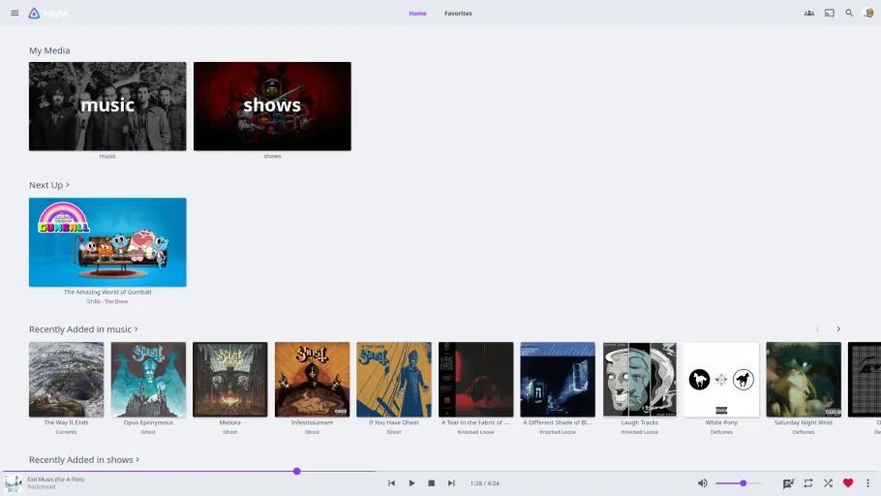Click the 'Opus Eponymous' title link
This screenshot has height=496, width=881.
(x=148, y=422)
